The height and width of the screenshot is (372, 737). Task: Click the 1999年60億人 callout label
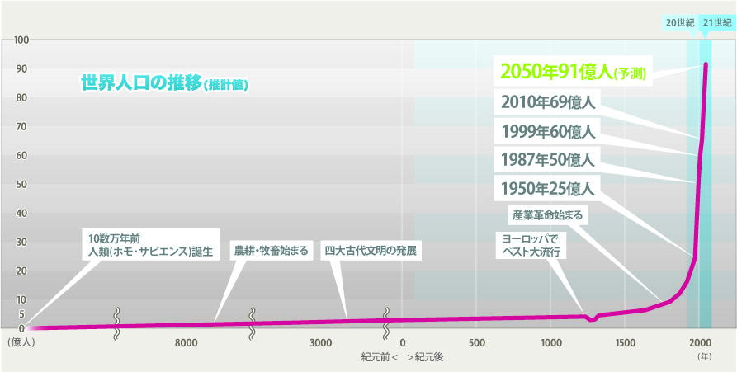pyautogui.click(x=548, y=131)
